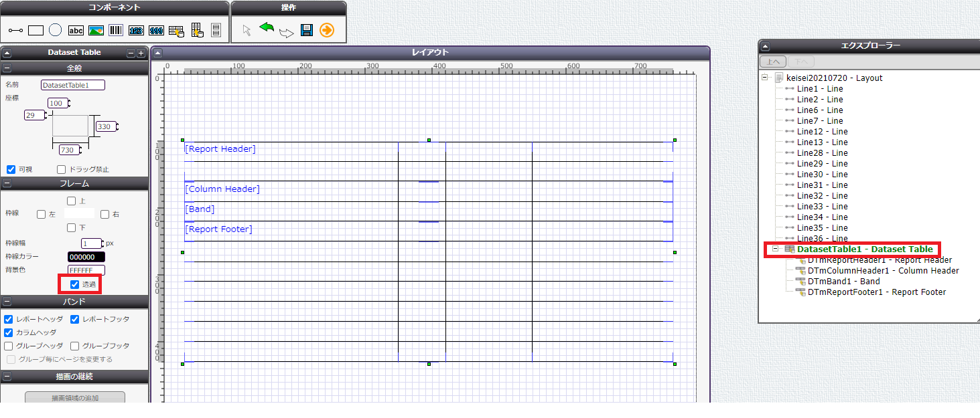Click the 描画領域の追加 button
Viewport: 980px width, 418px height.
pyautogui.click(x=74, y=398)
